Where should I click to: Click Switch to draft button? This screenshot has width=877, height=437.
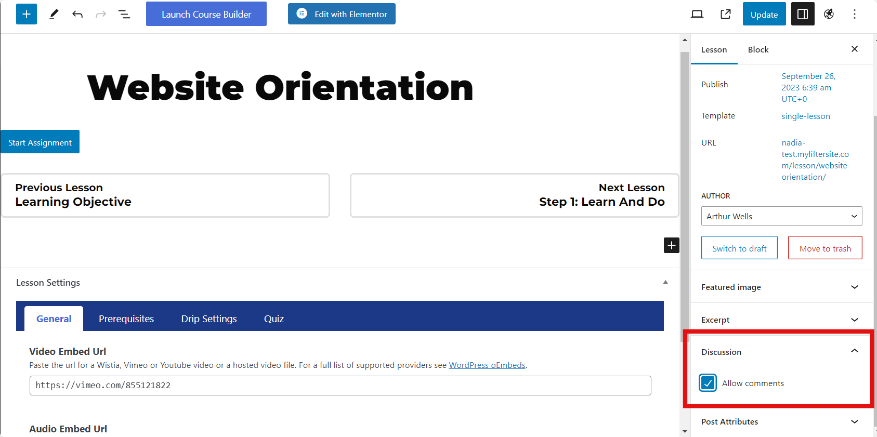[x=739, y=248]
